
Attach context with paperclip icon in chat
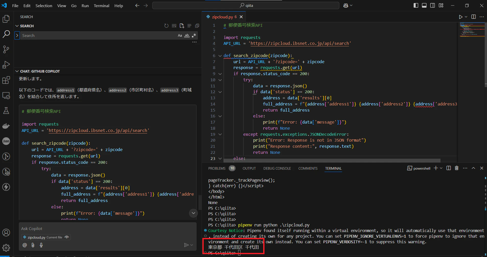click(x=33, y=245)
